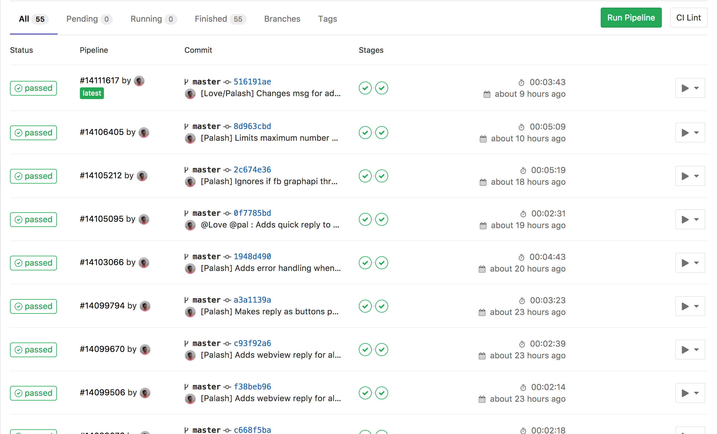Open commit link 8d963cbd
Viewport: 717px width, 434px height.
pyautogui.click(x=252, y=126)
